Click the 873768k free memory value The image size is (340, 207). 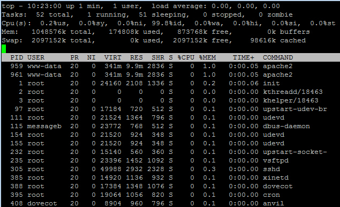(x=192, y=32)
